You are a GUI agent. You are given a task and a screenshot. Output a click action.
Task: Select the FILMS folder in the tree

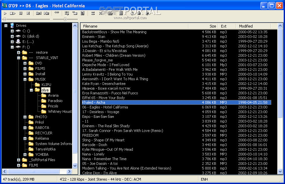40,68
